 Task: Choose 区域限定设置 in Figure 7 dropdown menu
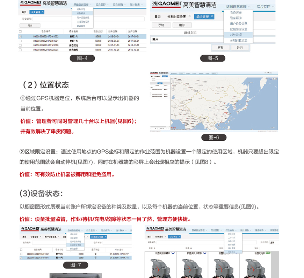75,245
